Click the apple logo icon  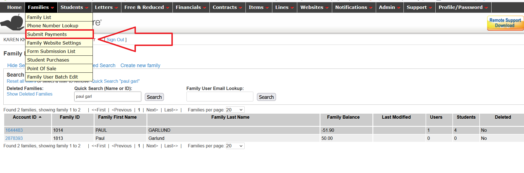13,23
